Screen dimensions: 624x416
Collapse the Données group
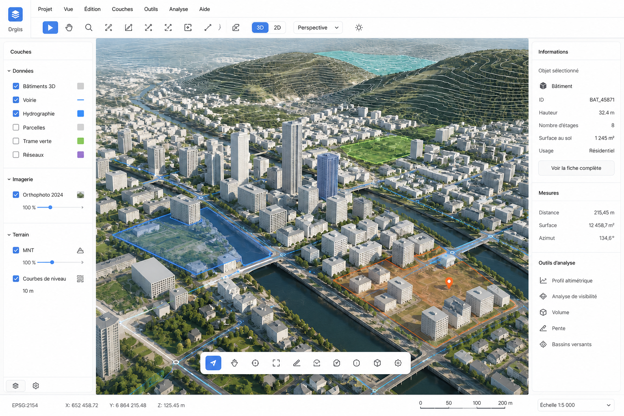pos(9,71)
